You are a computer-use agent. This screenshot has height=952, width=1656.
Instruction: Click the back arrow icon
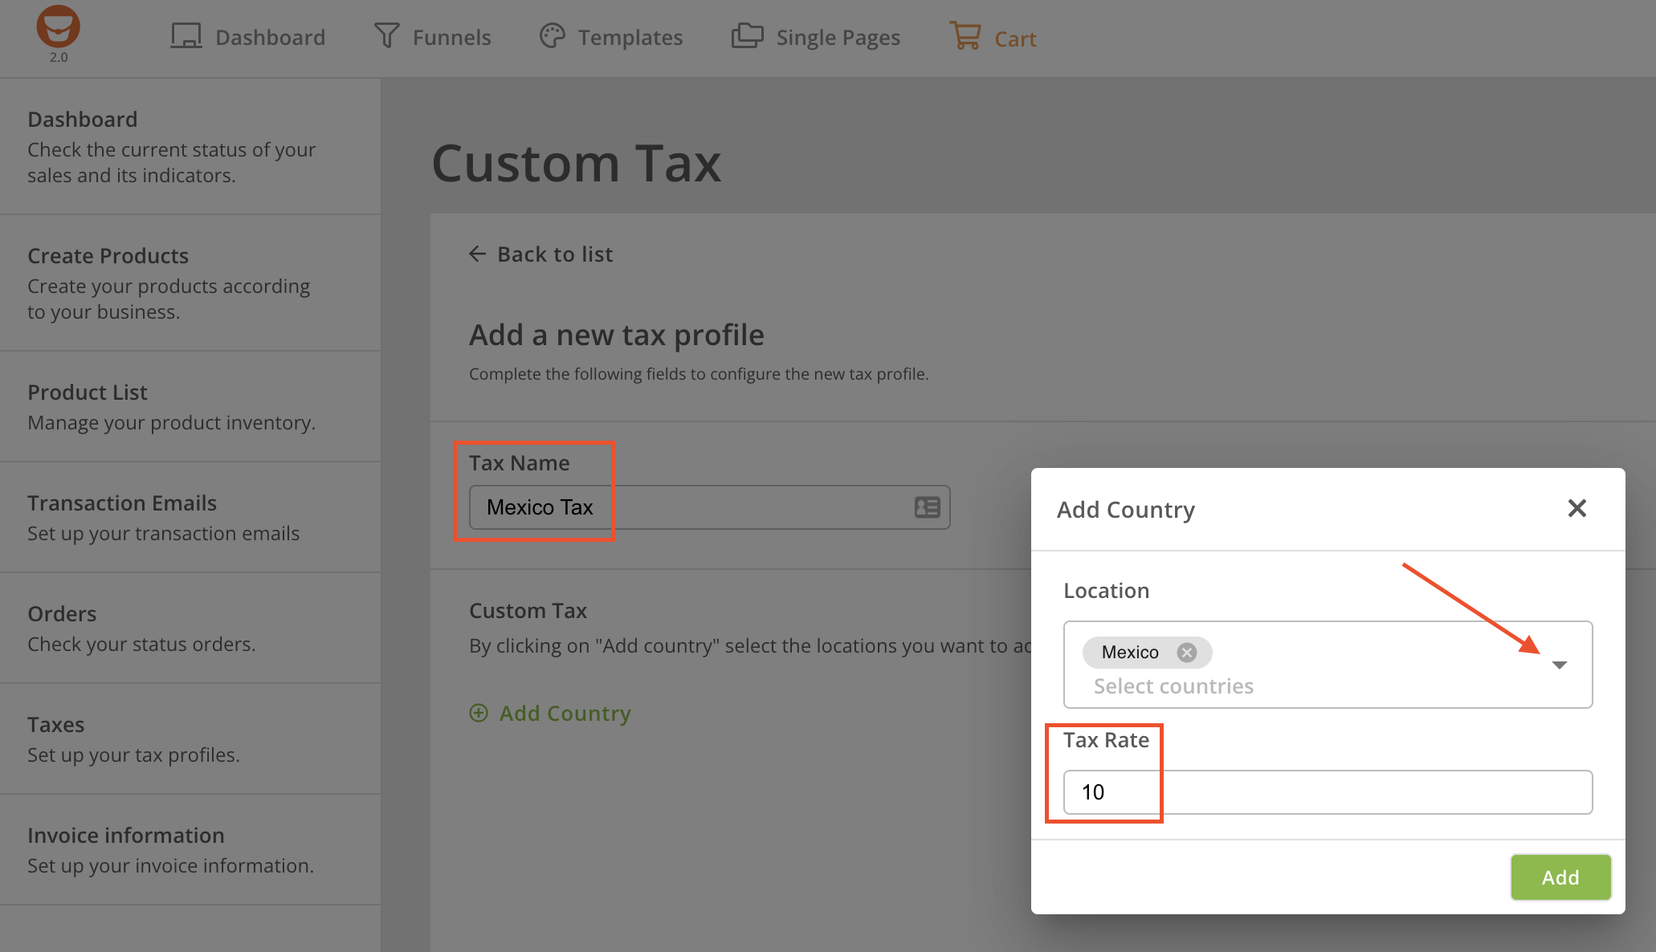point(478,254)
